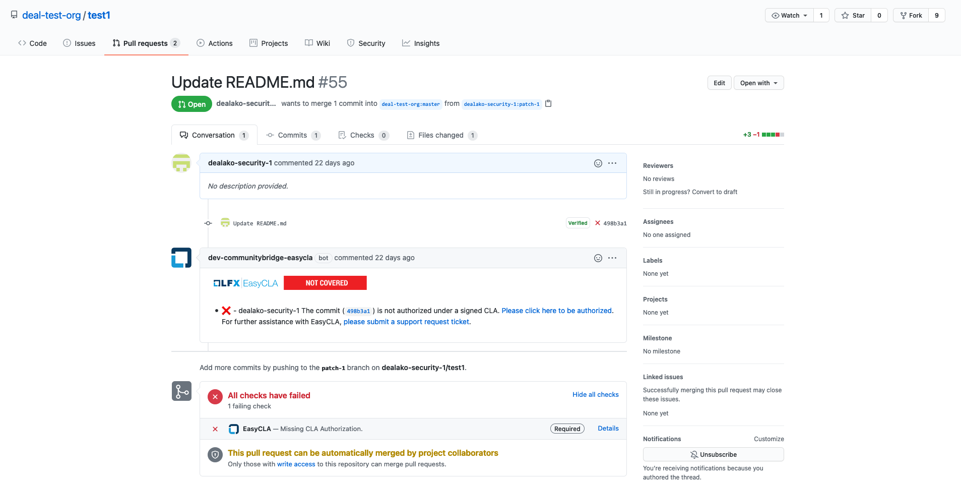Image resolution: width=961 pixels, height=483 pixels.
Task: Click 'please submit a support request ticket'
Action: (x=406, y=322)
